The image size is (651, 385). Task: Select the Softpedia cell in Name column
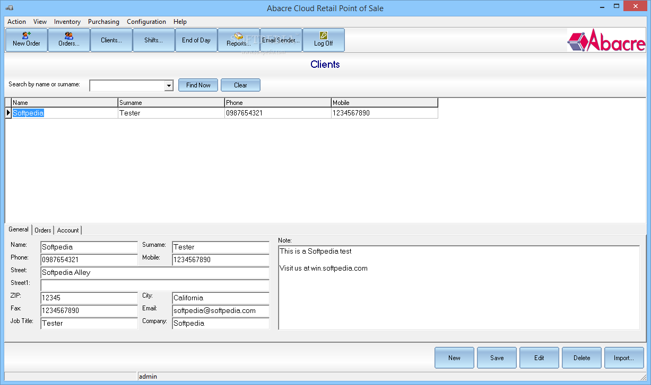click(65, 113)
